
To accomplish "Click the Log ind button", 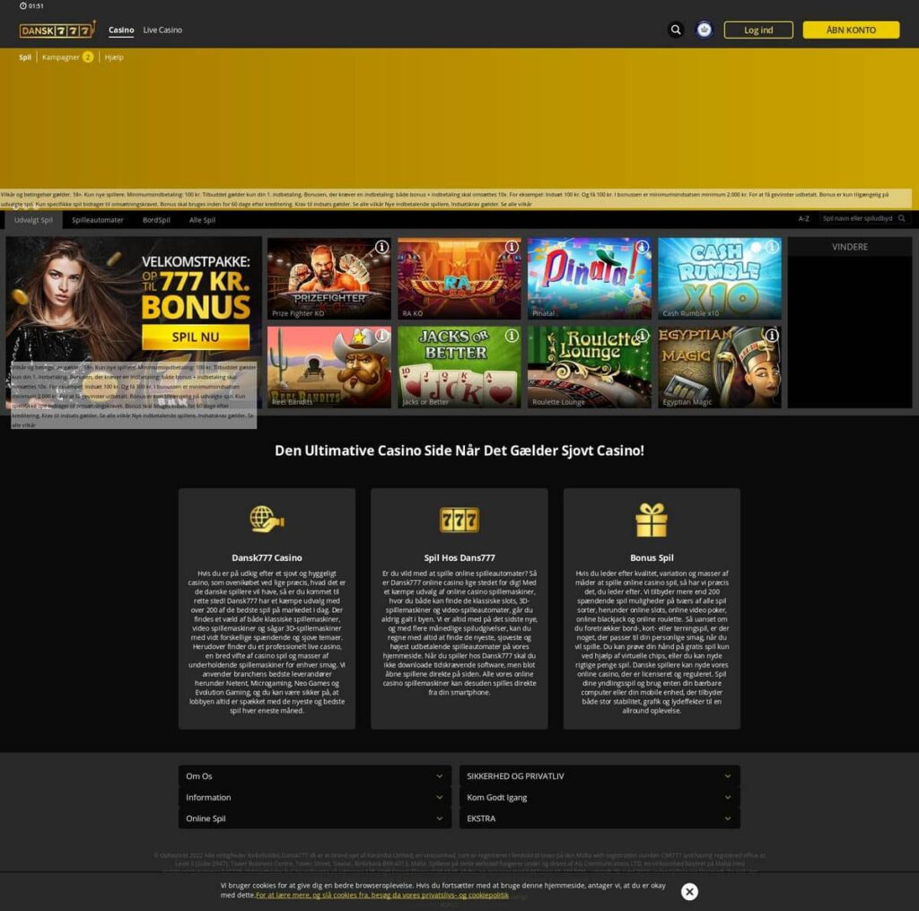I will click(758, 30).
